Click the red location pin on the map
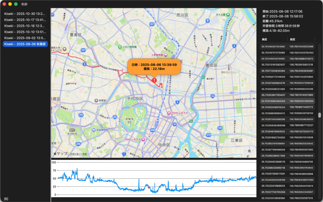Image resolution: width=323 pixels, height=202 pixels. click(x=154, y=80)
